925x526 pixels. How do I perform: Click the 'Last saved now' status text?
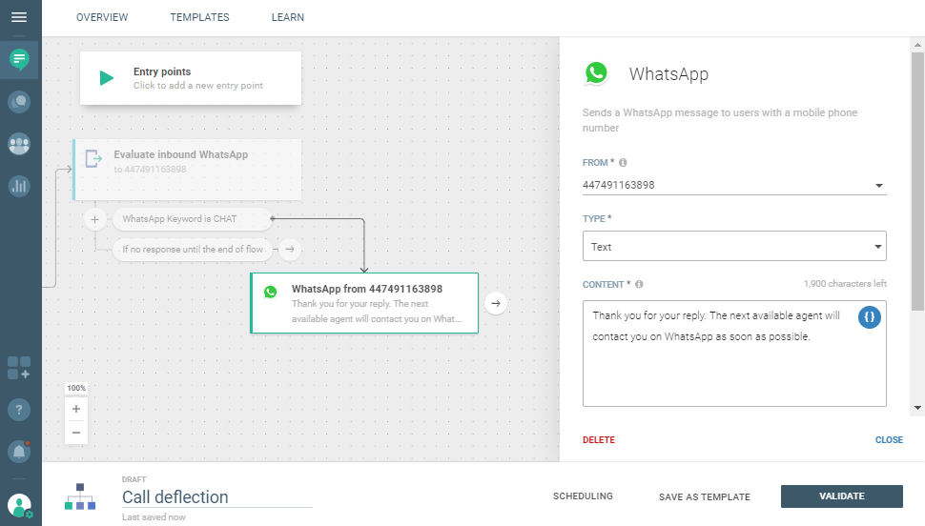154,517
